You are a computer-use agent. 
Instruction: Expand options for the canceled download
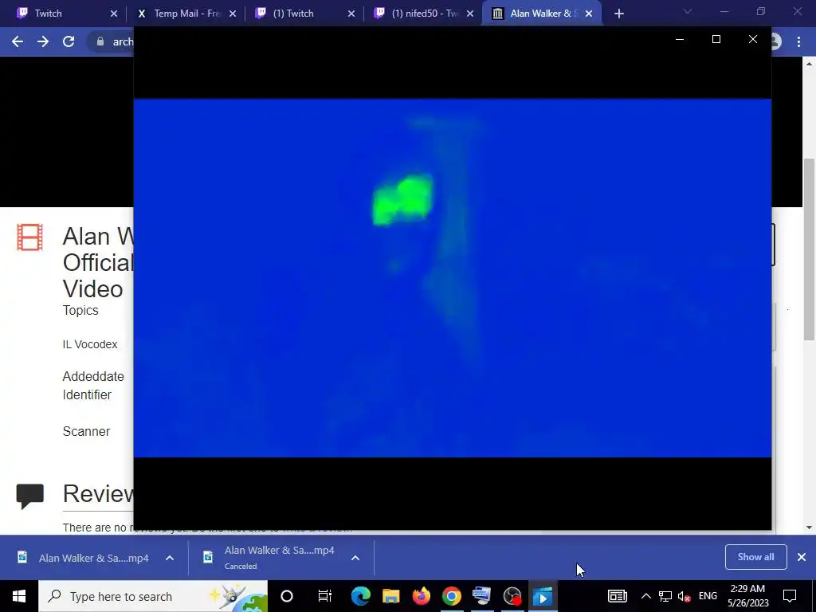click(x=355, y=558)
